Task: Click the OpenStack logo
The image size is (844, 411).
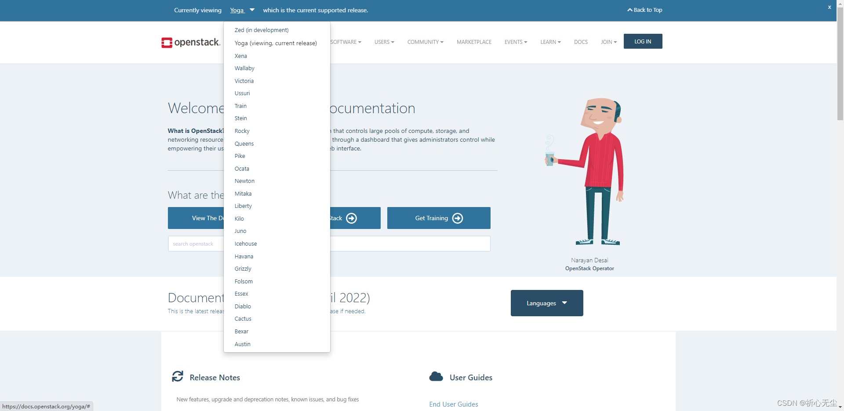Action: (190, 43)
